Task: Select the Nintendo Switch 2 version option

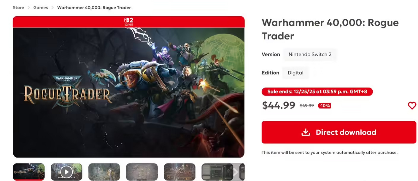Action: pos(310,55)
